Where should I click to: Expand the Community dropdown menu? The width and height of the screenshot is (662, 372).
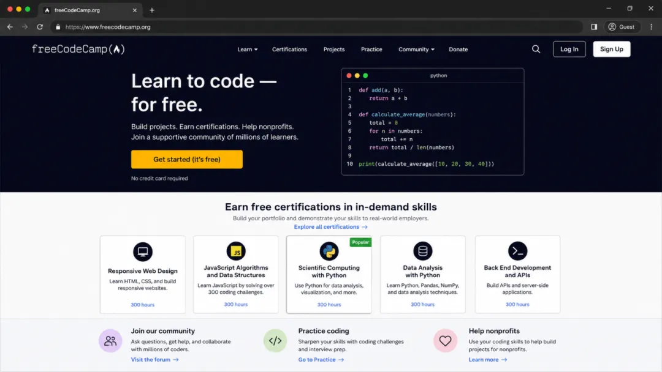click(416, 50)
